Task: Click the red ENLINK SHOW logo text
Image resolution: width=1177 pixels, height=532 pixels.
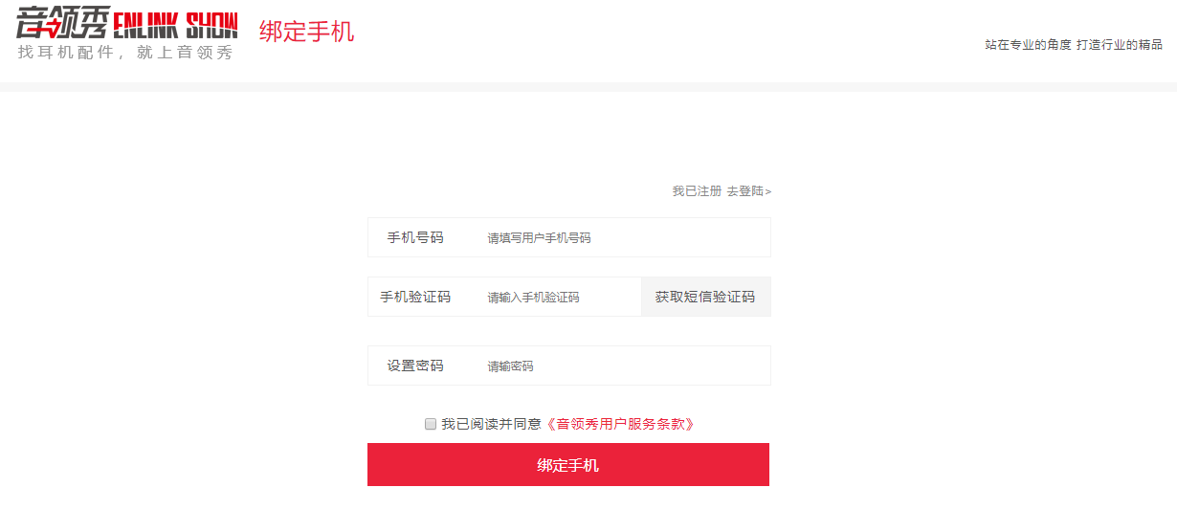Action: [176, 26]
